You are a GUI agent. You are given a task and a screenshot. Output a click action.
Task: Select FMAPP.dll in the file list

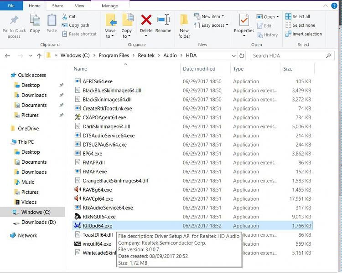[x=90, y=162]
